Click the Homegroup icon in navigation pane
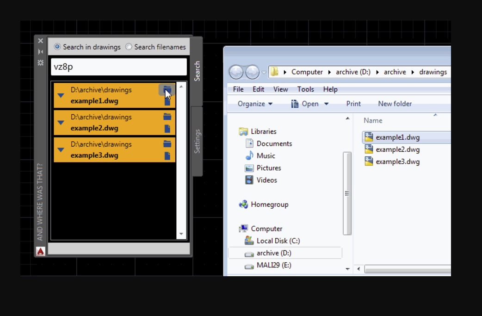The width and height of the screenshot is (482, 316). click(243, 204)
